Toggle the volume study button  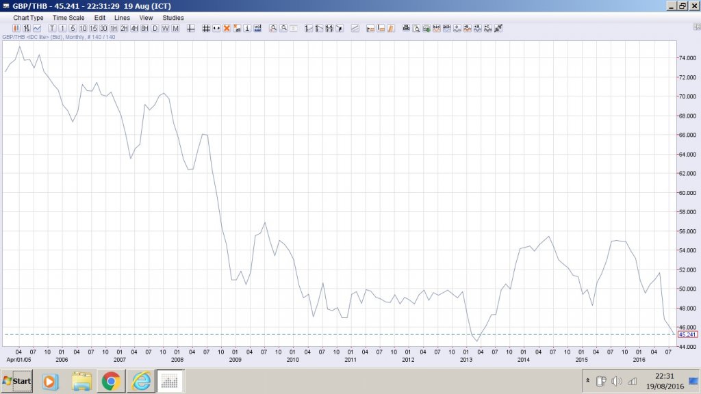point(257,28)
